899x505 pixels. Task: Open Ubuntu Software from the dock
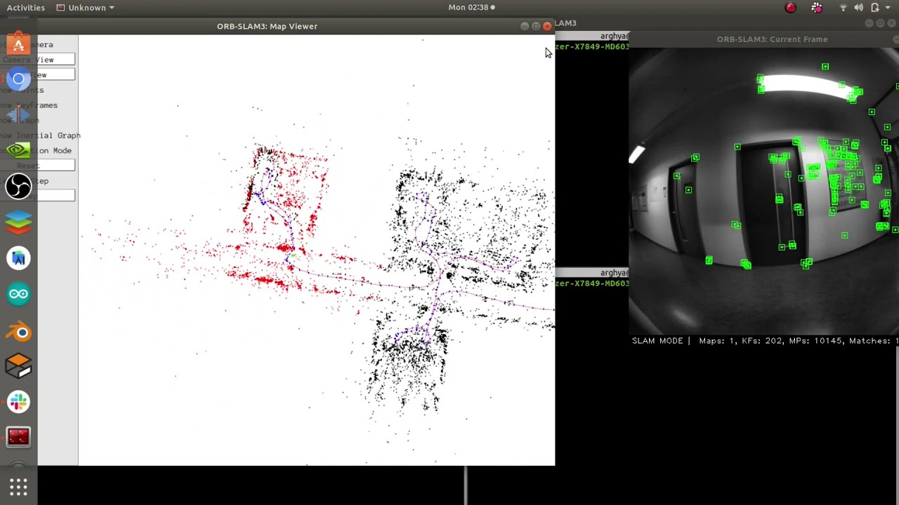[x=18, y=44]
